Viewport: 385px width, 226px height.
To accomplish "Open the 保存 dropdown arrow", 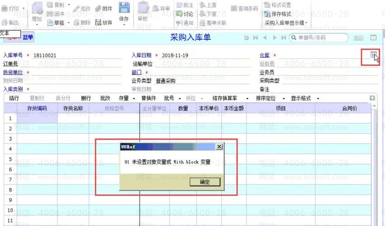I will [124, 25].
